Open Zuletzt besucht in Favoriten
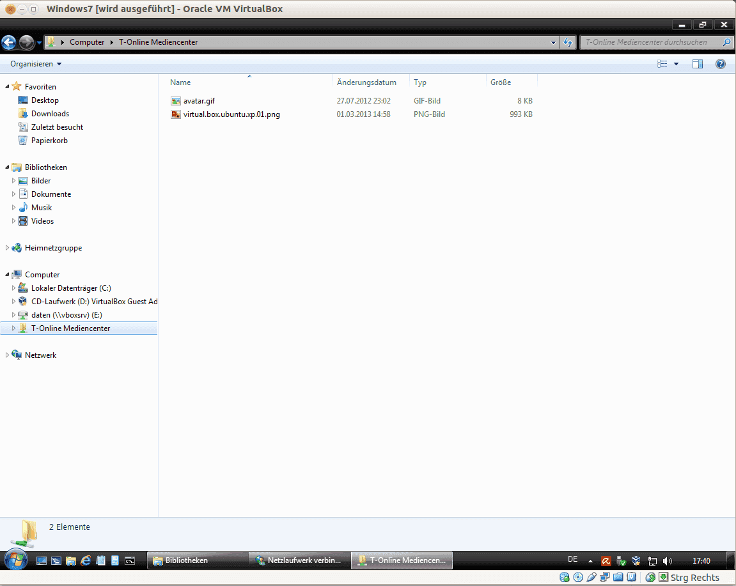The height and width of the screenshot is (586, 736). pyautogui.click(x=57, y=127)
